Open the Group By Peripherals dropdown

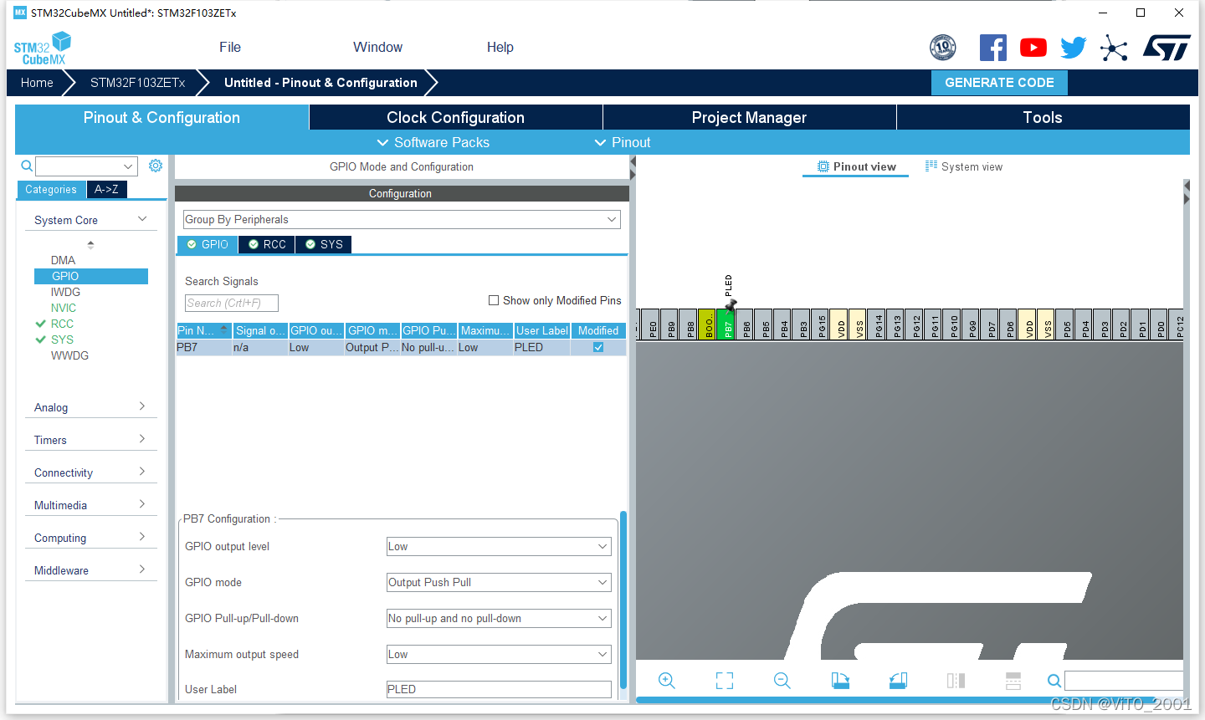coord(402,219)
